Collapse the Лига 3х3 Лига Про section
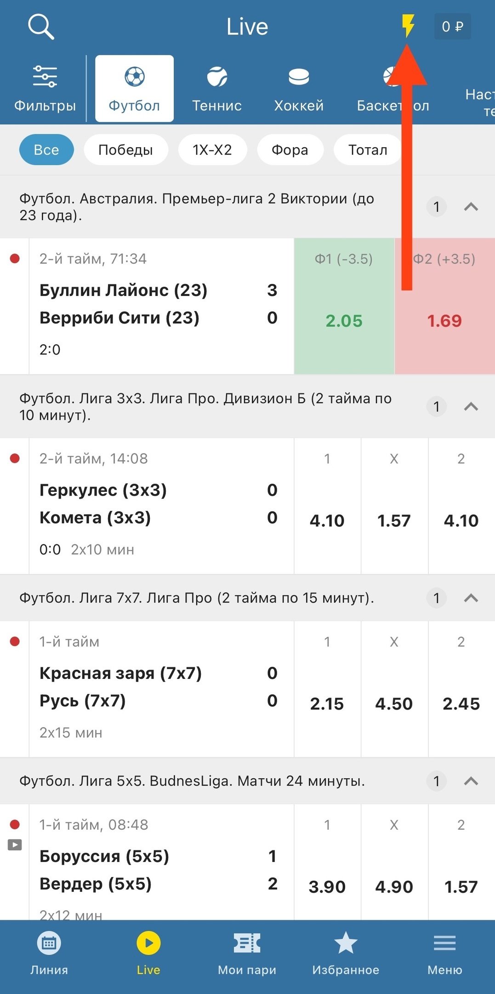 pos(471,407)
